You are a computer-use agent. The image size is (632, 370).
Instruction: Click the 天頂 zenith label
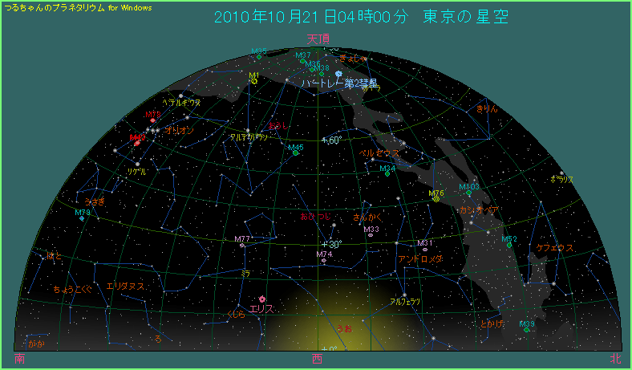pyautogui.click(x=318, y=39)
